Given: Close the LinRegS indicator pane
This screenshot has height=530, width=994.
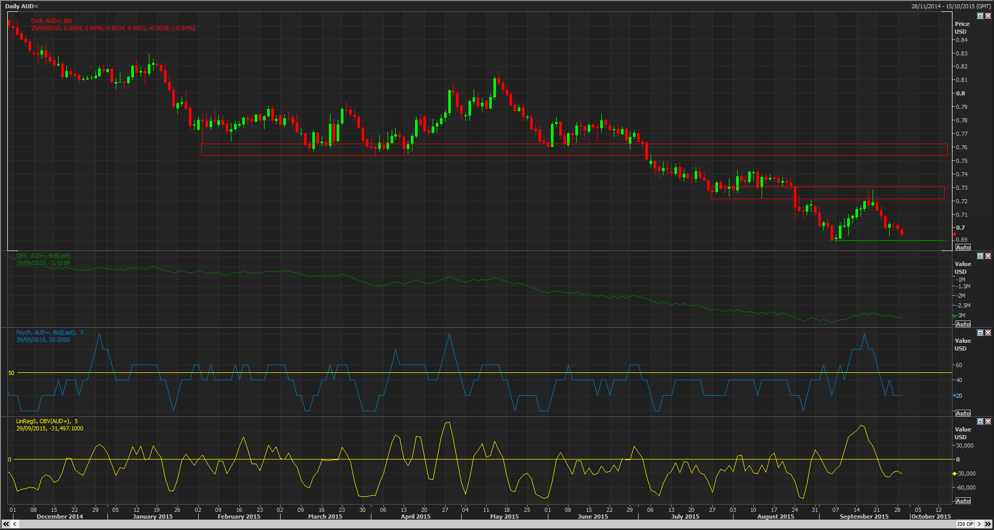Looking at the screenshot, I should [988, 422].
